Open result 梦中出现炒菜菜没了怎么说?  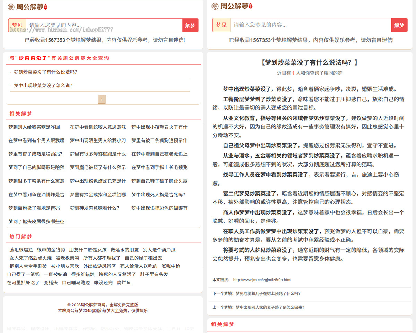[x=43, y=85]
